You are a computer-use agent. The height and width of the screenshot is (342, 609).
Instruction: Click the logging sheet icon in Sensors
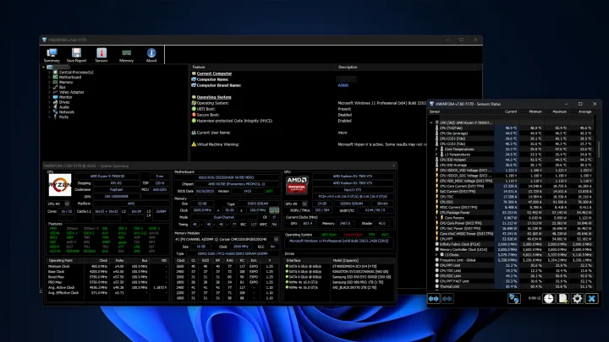pos(562,299)
